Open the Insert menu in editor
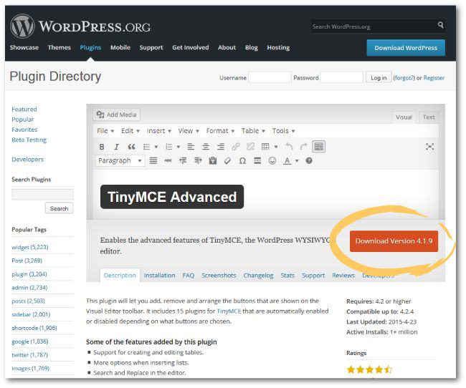This screenshot has height=388, width=466. pyautogui.click(x=159, y=131)
